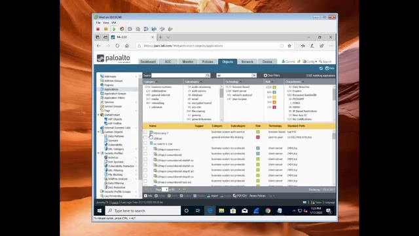The width and height of the screenshot is (419, 236).
Task: Click the Logout link in footer
Action: point(115,203)
